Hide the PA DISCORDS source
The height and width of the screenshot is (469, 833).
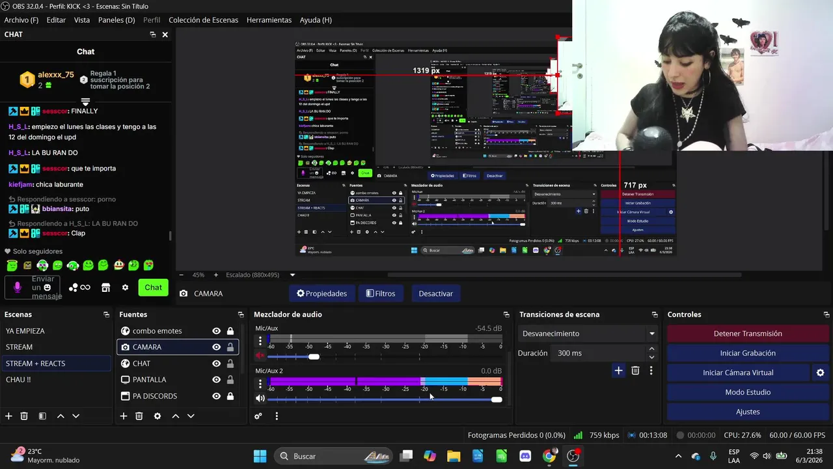216,396
